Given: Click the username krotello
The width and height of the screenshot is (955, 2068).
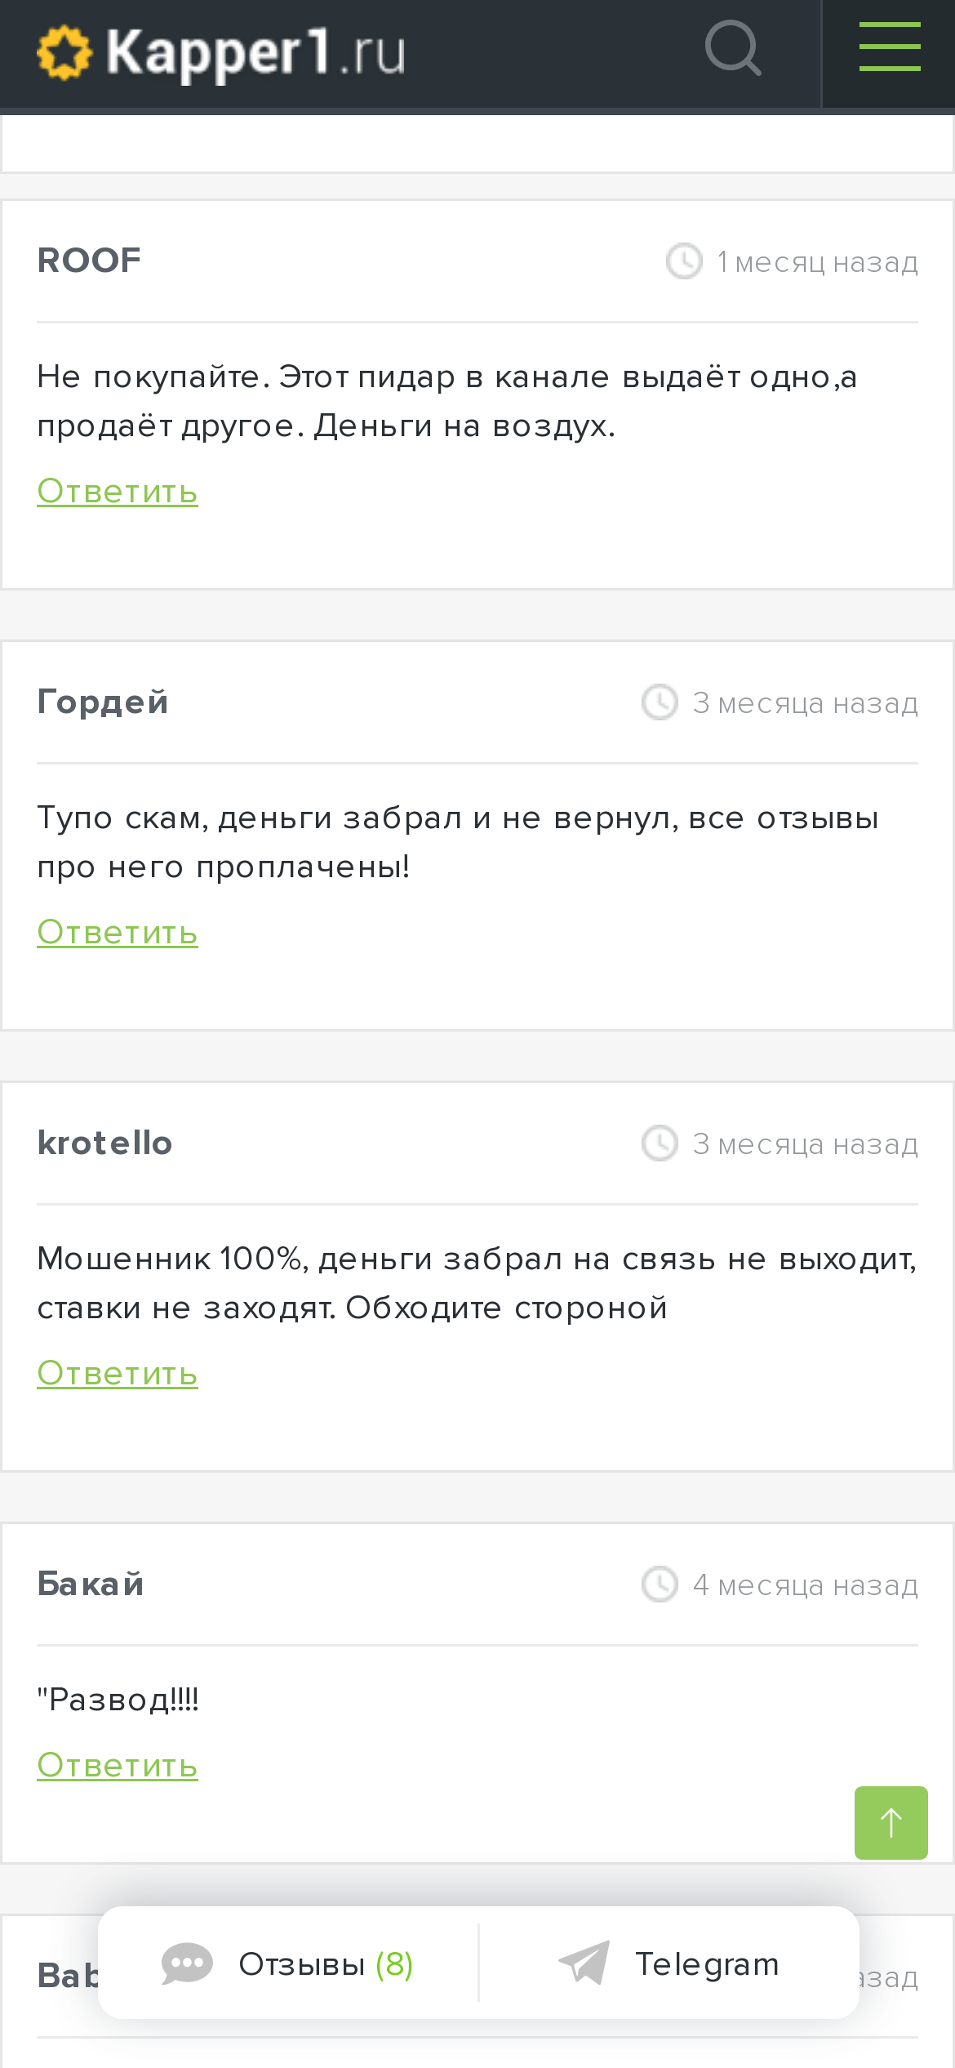Looking at the screenshot, I should point(104,1143).
